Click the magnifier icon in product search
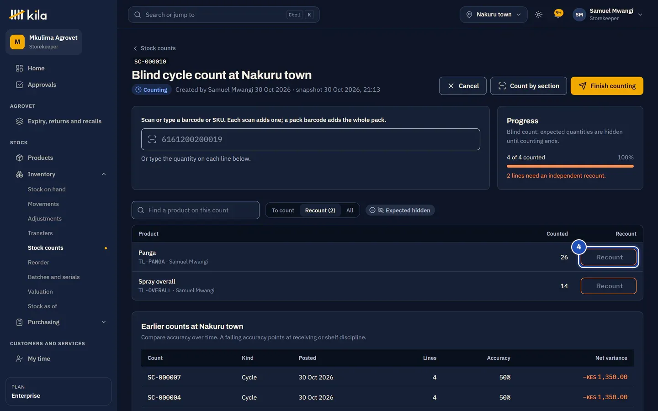Image resolution: width=658 pixels, height=411 pixels. [x=141, y=210]
